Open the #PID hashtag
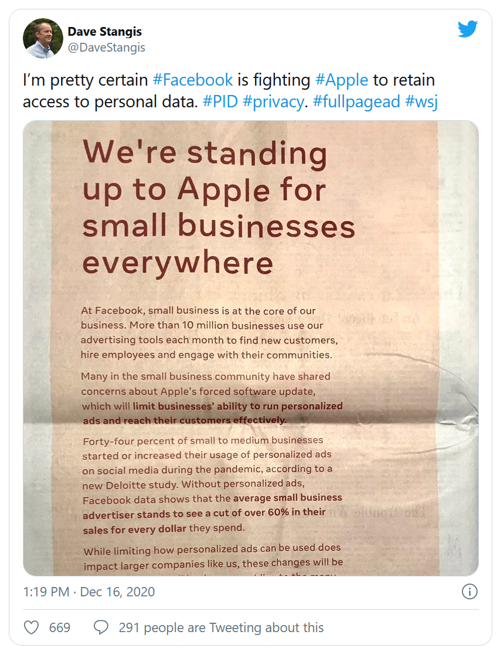 [x=220, y=101]
